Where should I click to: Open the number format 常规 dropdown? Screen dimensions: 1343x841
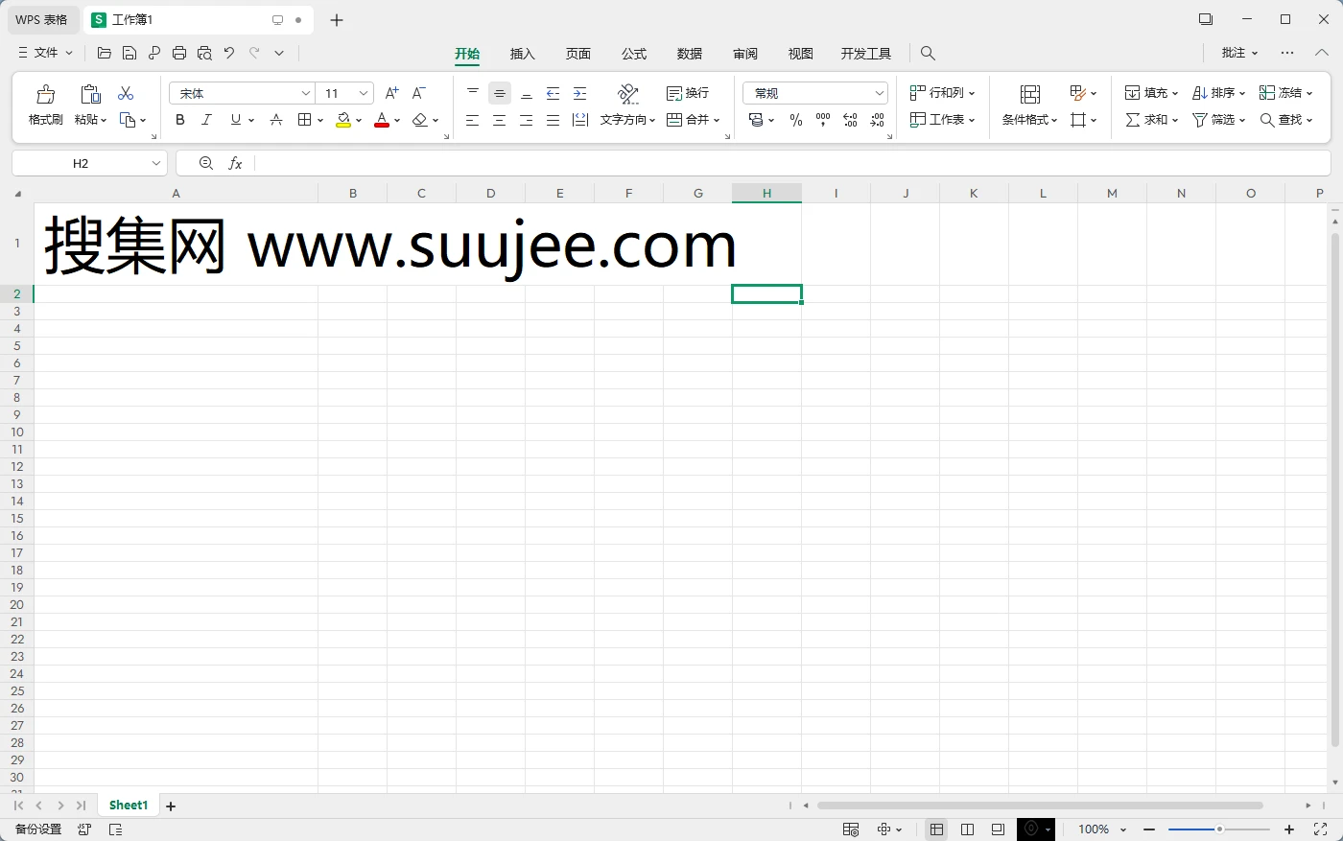[x=879, y=93]
